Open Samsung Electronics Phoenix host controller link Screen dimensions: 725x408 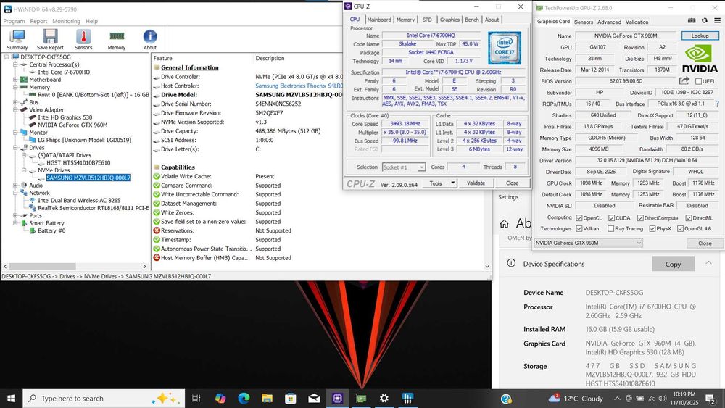click(x=299, y=86)
